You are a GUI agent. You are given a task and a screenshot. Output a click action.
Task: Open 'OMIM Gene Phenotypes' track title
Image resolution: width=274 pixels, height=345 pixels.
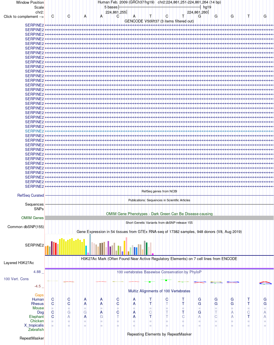click(x=159, y=214)
